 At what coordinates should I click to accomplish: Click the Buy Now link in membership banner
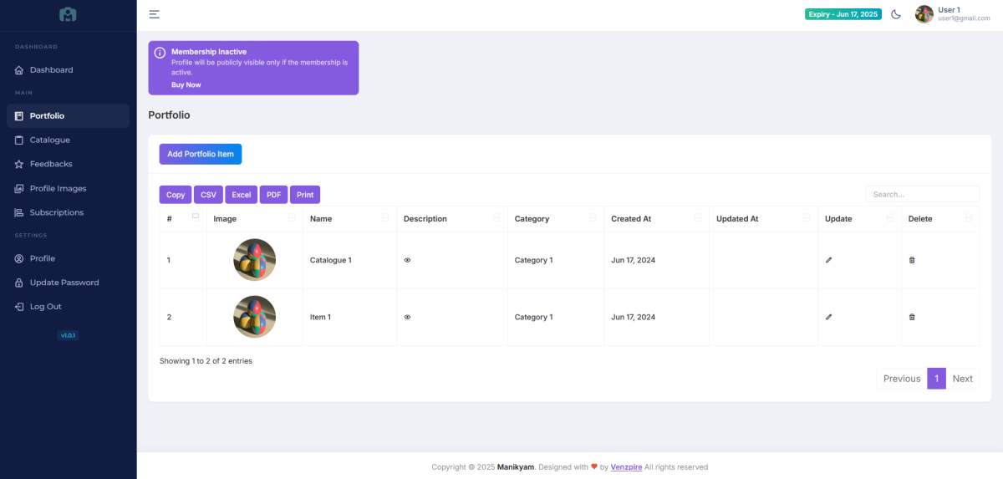click(186, 84)
